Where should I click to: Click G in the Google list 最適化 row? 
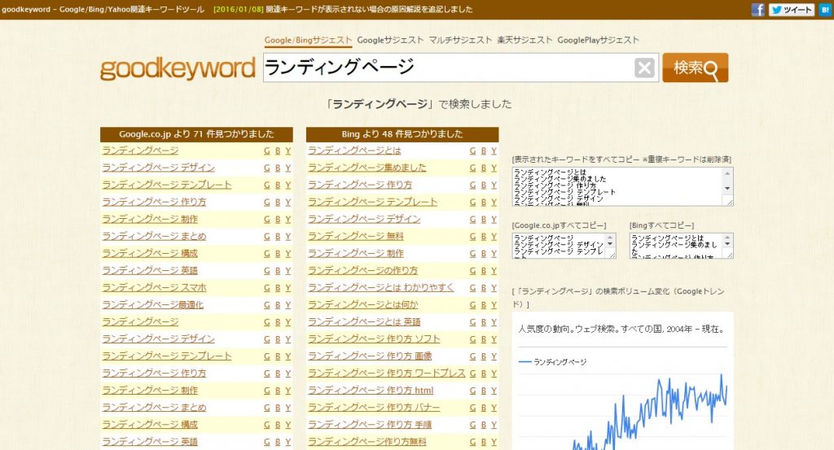pyautogui.click(x=267, y=305)
